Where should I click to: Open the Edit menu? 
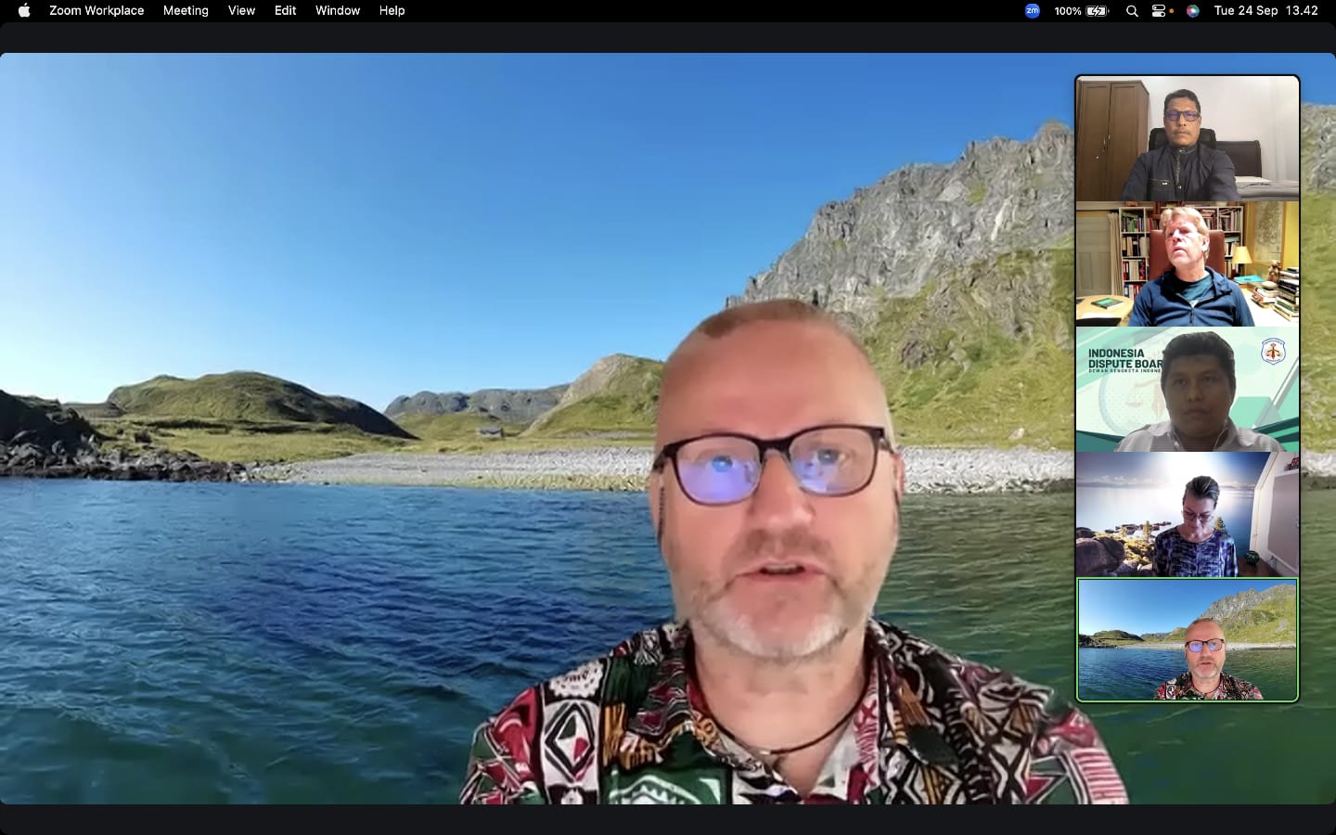(x=285, y=11)
